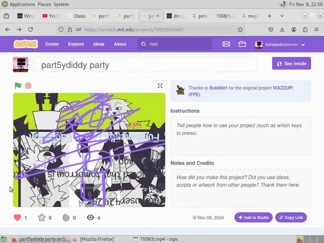
Task: Click the Pocket save icon
Action: pos(271,29)
